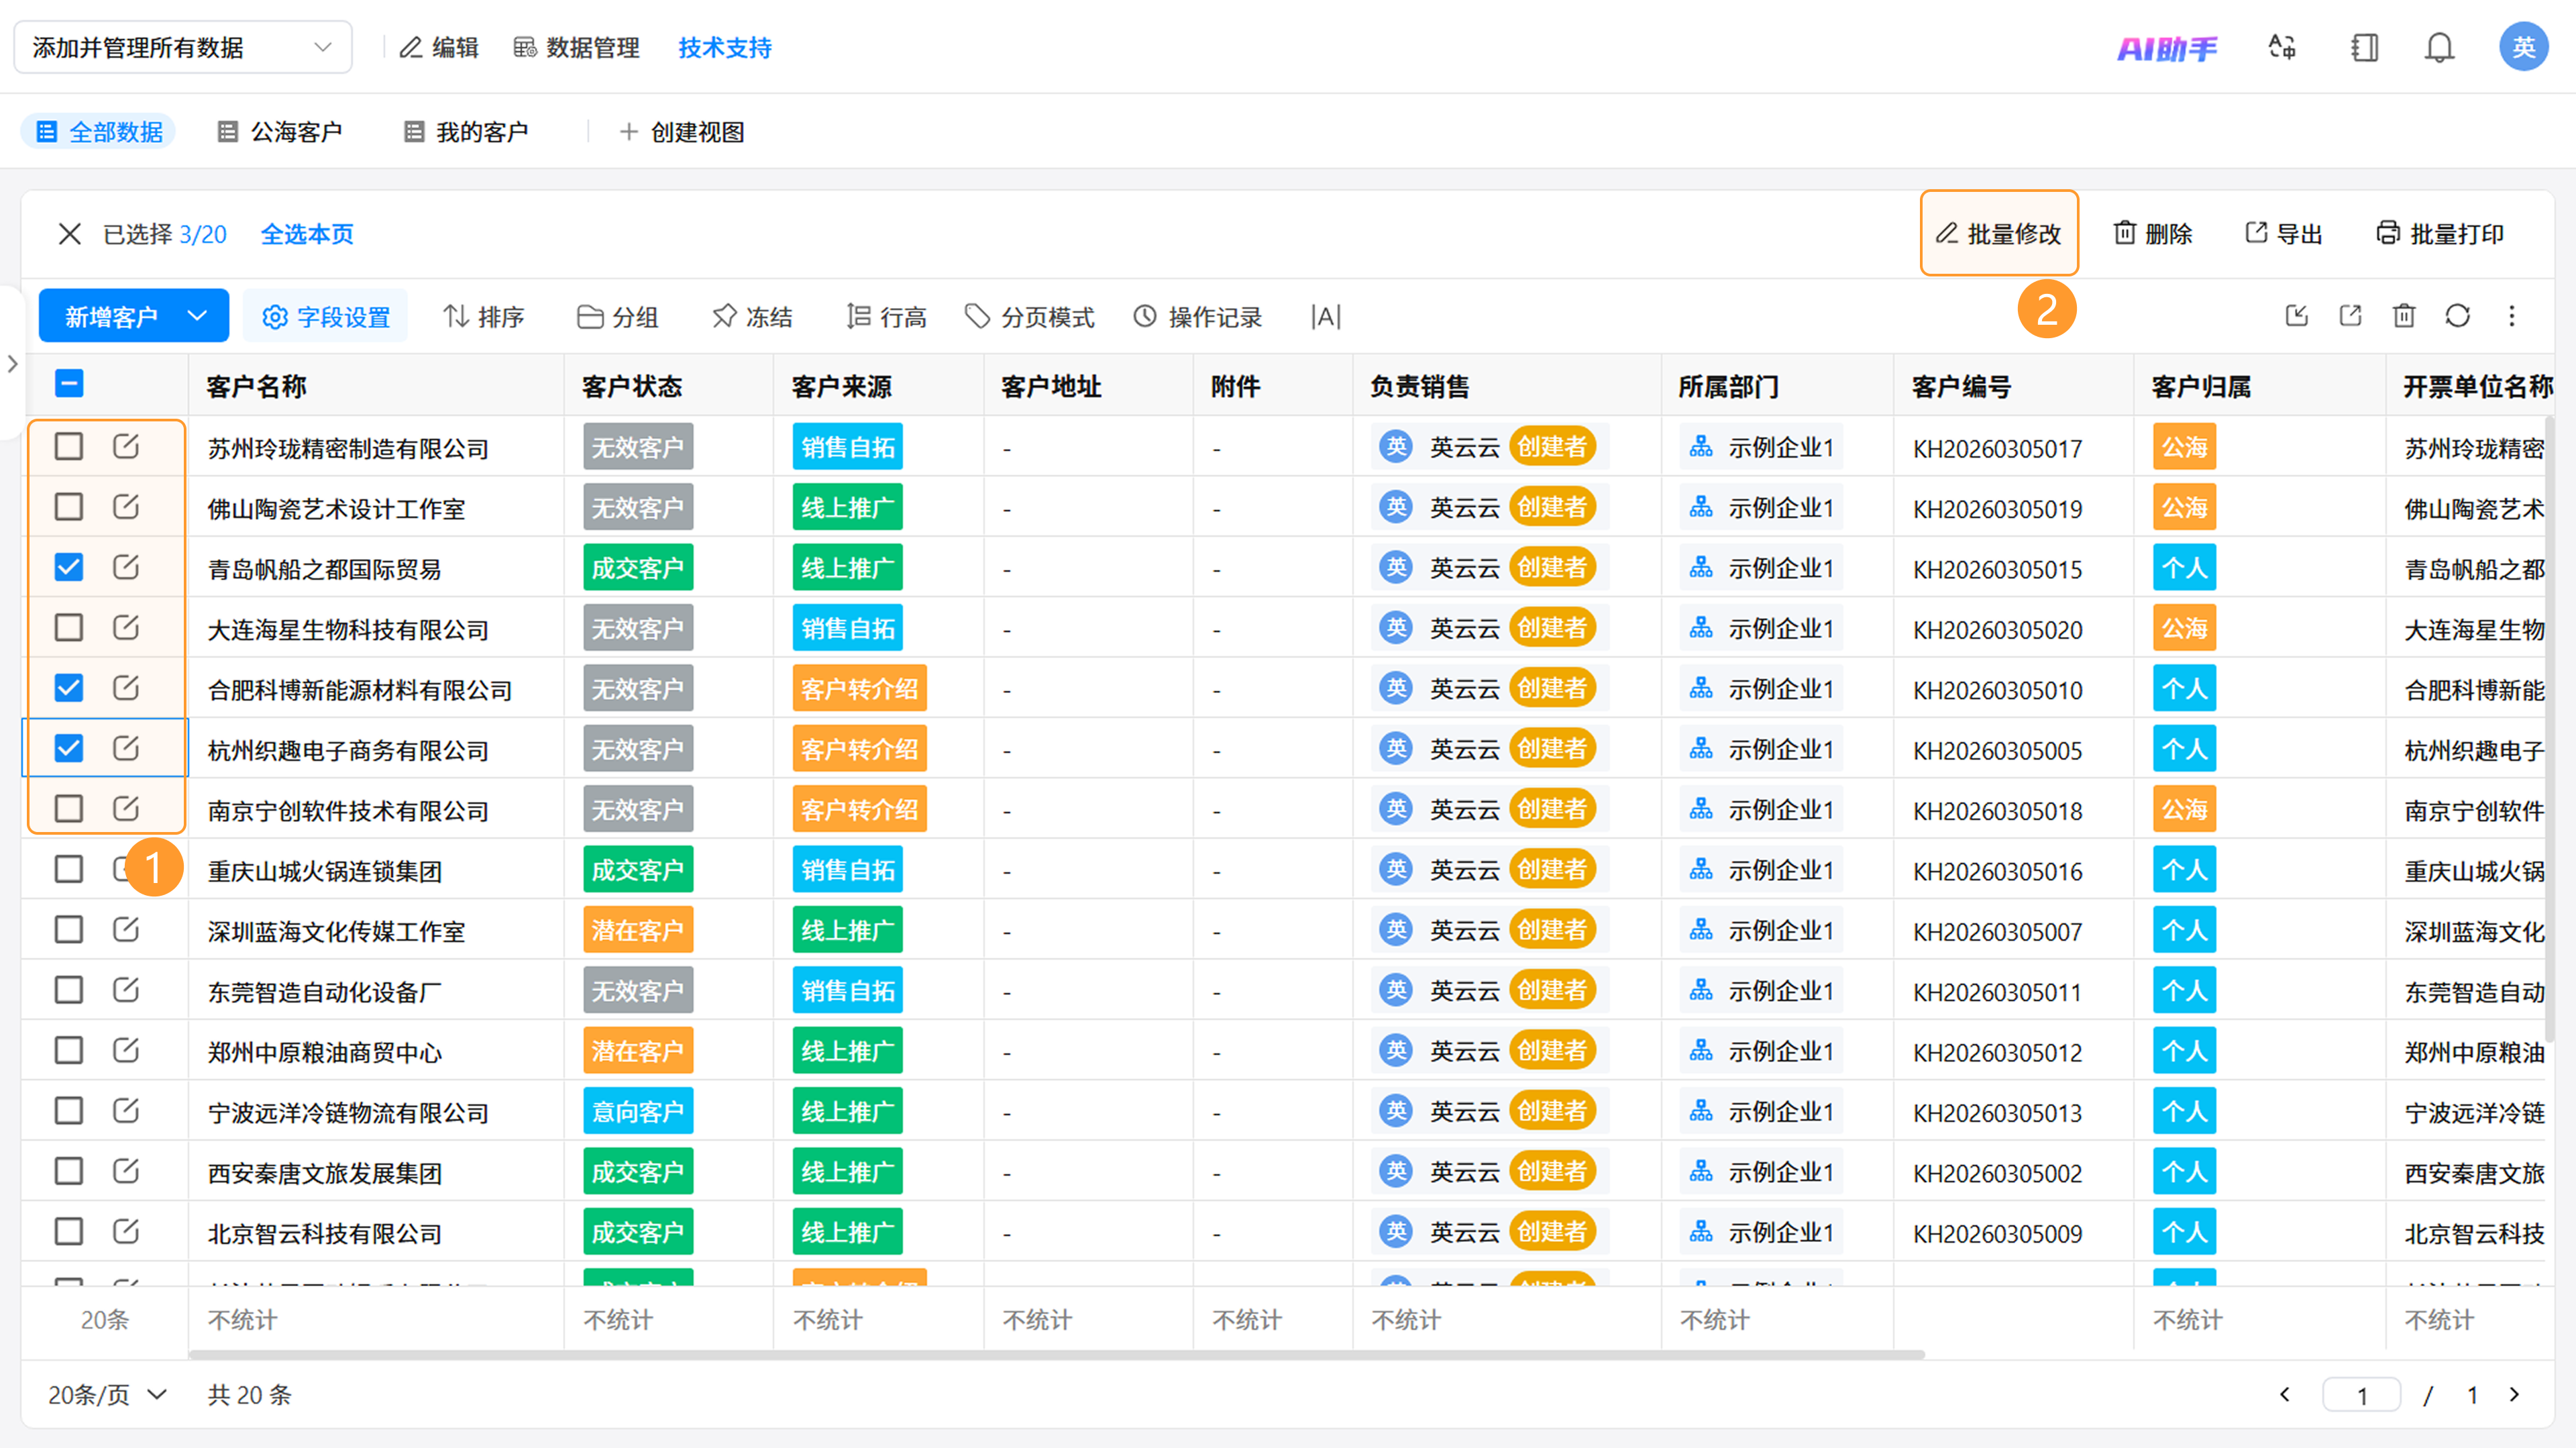Check the 重庆山城火锅连锁集团 row checkbox

[69, 869]
